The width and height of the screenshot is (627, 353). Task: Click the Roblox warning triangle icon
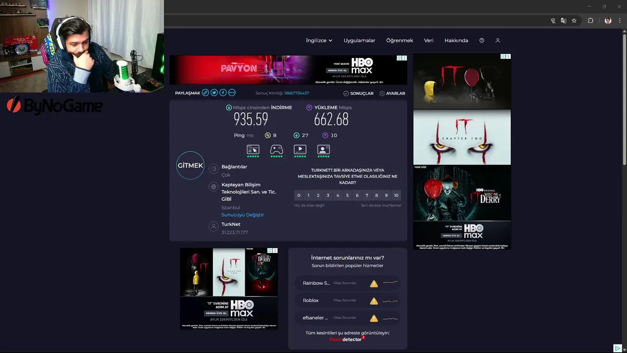pyautogui.click(x=374, y=301)
